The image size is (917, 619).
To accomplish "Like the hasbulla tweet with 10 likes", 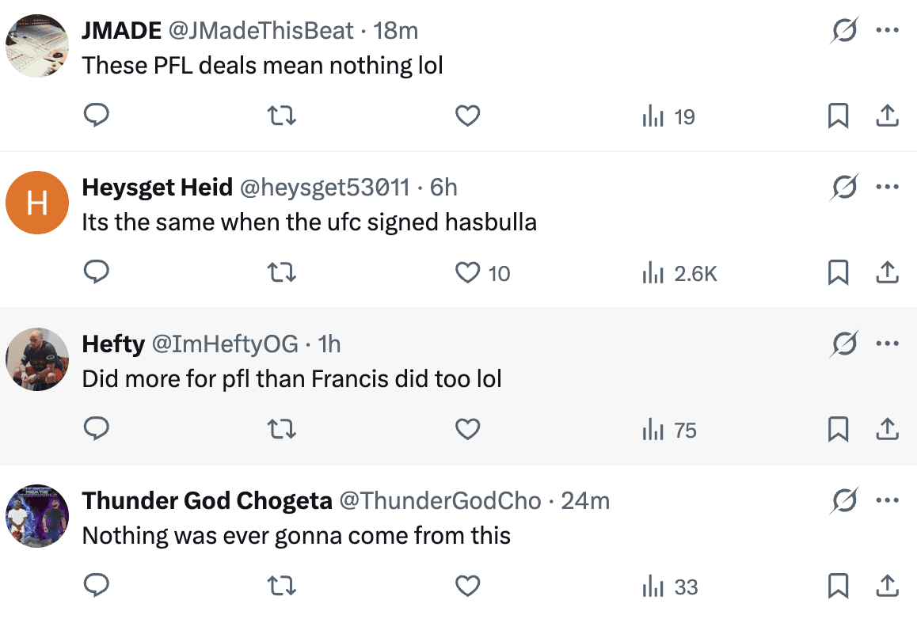I will tap(468, 273).
